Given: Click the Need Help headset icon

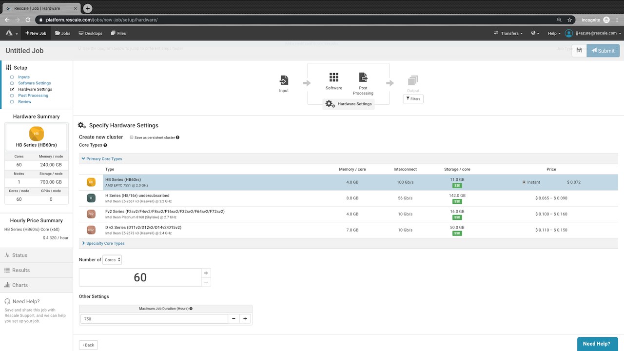Looking at the screenshot, I should tap(7, 301).
